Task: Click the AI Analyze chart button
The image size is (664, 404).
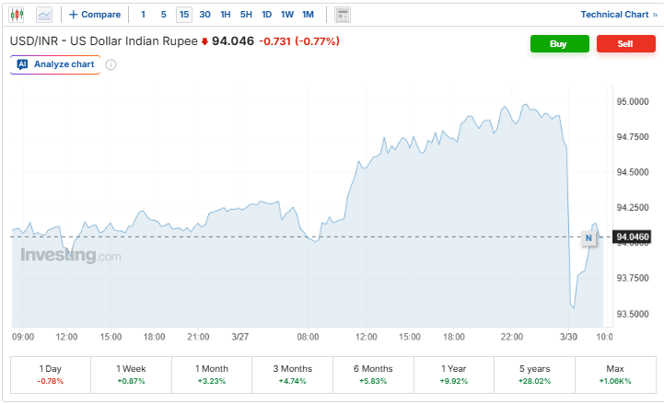Action: [x=55, y=64]
